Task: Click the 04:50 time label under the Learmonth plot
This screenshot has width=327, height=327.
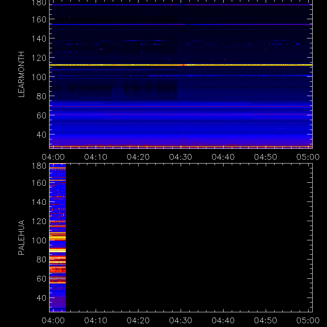Action: click(x=265, y=157)
